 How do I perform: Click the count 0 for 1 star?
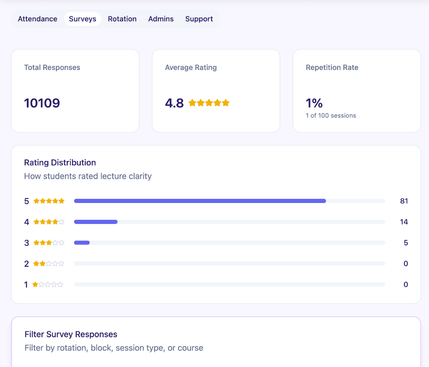(x=406, y=284)
